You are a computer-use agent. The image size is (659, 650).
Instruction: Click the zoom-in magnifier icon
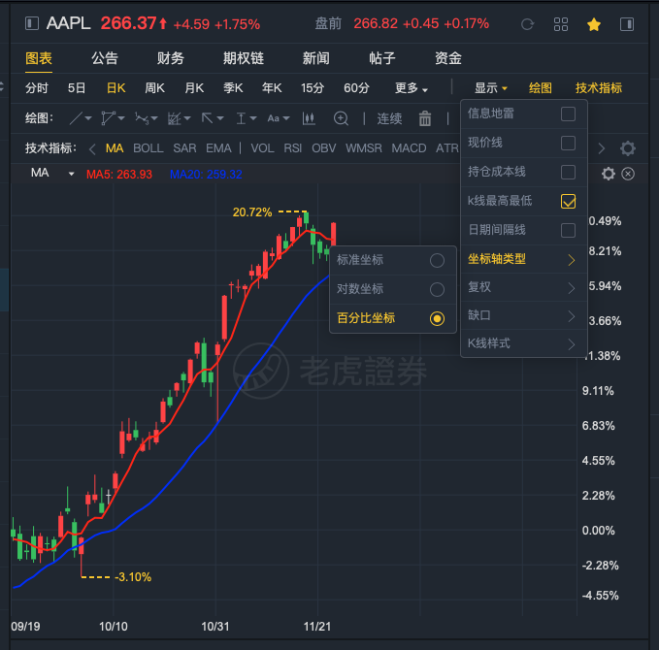click(341, 118)
